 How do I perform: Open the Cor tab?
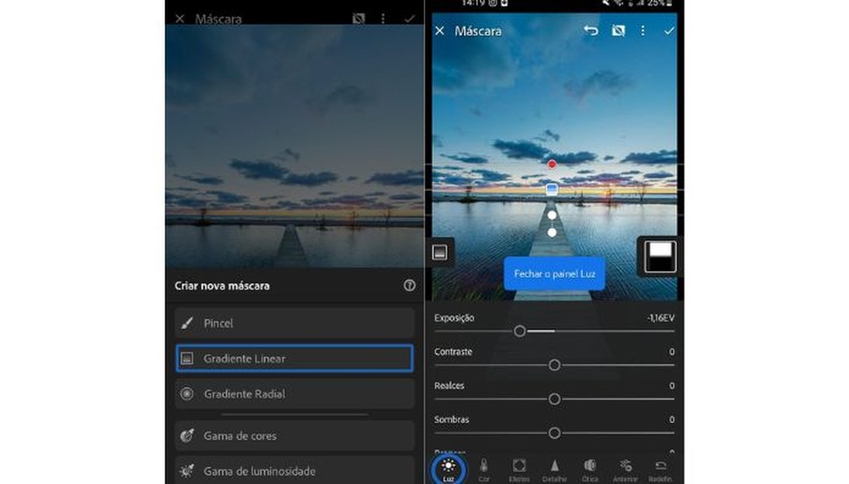483,470
